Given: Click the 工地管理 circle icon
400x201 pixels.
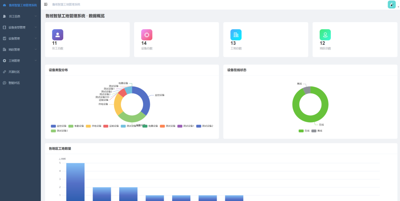Looking at the screenshot, I should (x=4, y=61).
